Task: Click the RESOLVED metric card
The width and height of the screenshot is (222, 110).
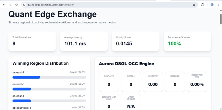Action: (x=175, y=82)
